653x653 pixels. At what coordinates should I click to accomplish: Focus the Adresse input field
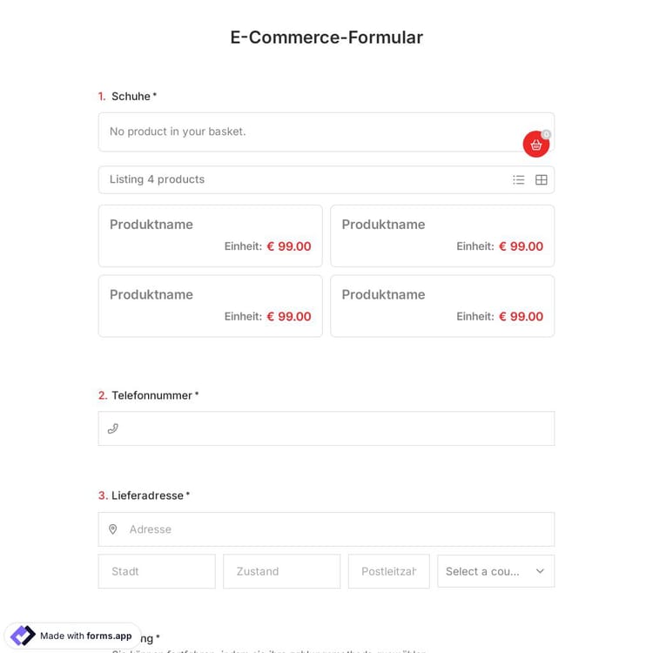pyautogui.click(x=335, y=529)
